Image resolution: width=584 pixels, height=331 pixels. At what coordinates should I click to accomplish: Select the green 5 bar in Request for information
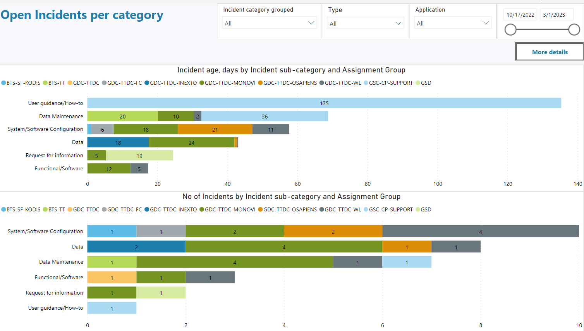pos(96,156)
